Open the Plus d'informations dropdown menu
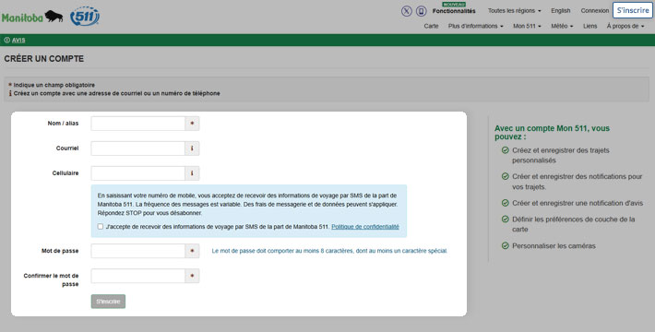This screenshot has width=655, height=332. (x=475, y=26)
